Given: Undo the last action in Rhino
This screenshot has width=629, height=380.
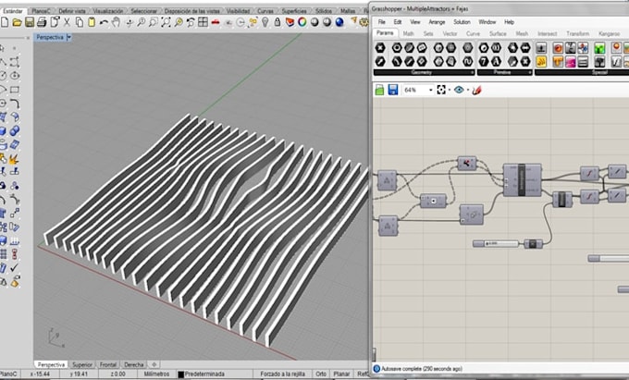Looking at the screenshot, I should 104,22.
